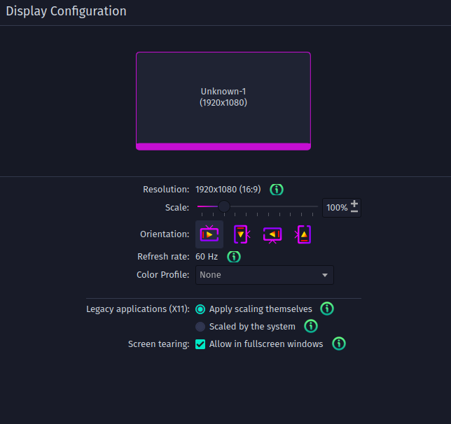Image resolution: width=451 pixels, height=424 pixels.
Task: Select Apply scaling themselves radio button
Action: pyautogui.click(x=200, y=309)
